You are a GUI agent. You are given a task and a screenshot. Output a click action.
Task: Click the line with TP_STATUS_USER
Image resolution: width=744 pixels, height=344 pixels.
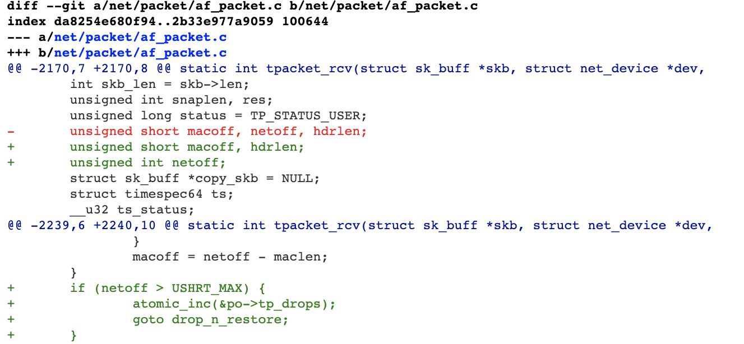click(218, 115)
